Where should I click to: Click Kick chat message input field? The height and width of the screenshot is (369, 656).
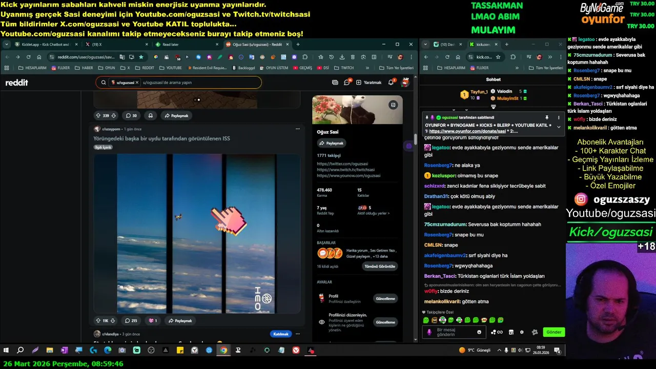tap(455, 332)
